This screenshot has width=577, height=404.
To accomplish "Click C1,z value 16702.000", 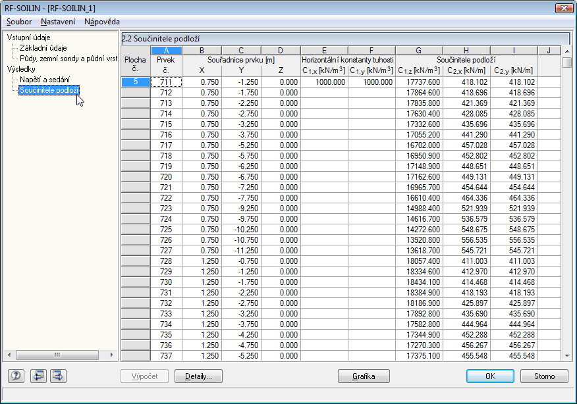I will tap(419, 145).
